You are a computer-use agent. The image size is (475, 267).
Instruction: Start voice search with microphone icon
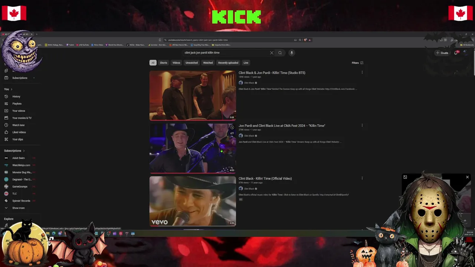tap(292, 53)
